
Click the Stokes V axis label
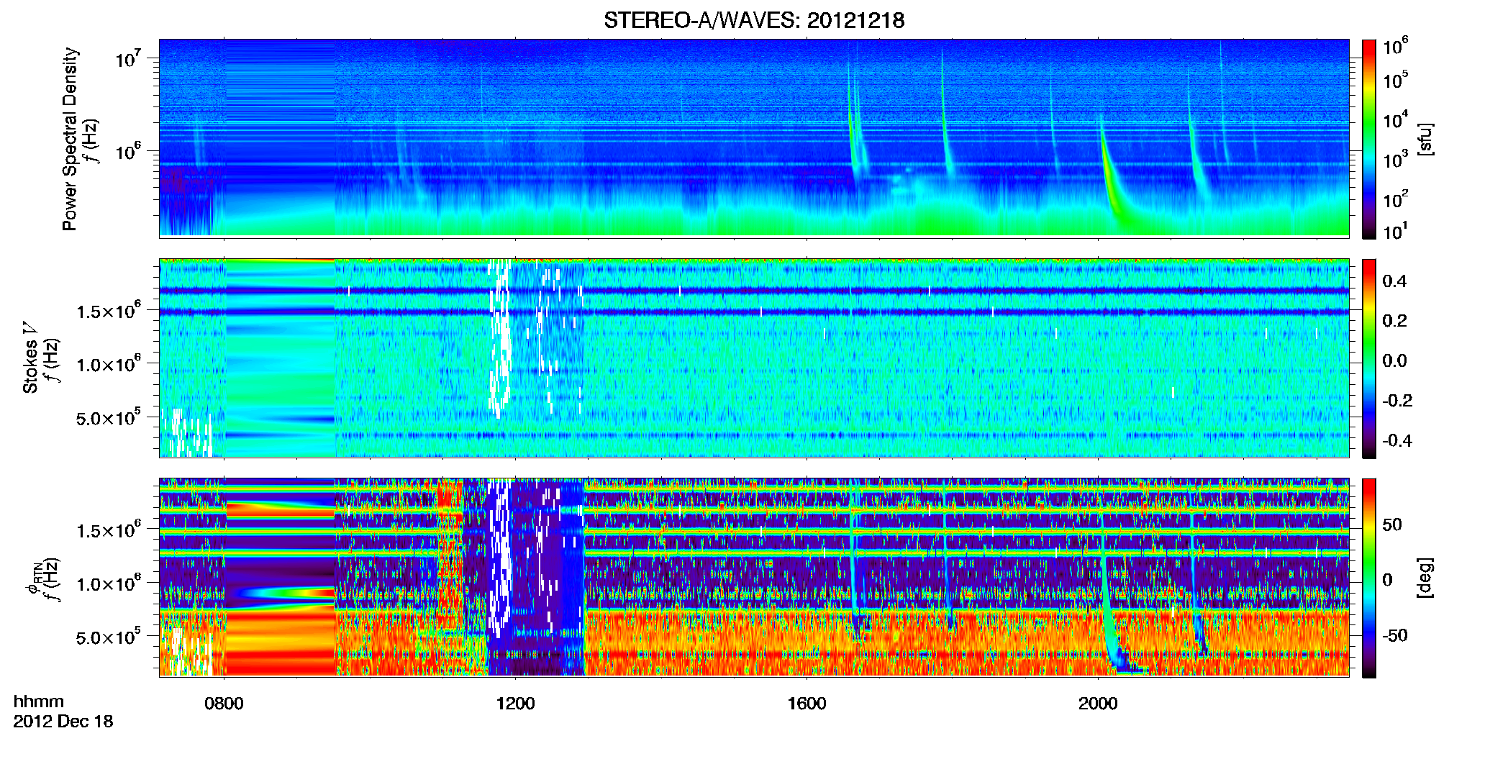click(30, 358)
